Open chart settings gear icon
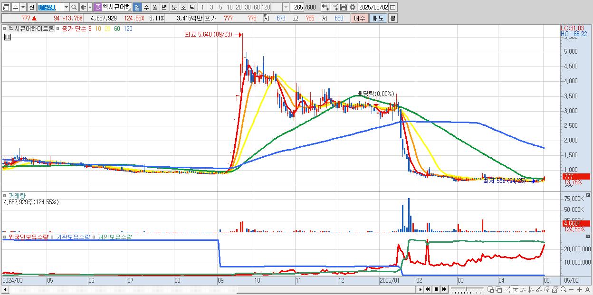This screenshot has width=593, height=295. 352,7
